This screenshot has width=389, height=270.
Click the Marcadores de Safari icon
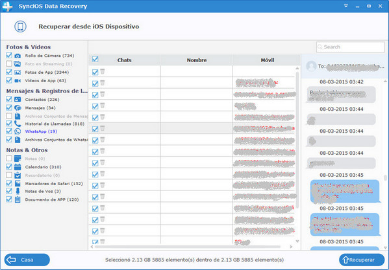pyautogui.click(x=18, y=183)
